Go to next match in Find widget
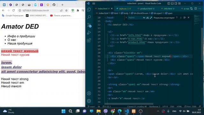204x115 pixels. click(x=181, y=18)
